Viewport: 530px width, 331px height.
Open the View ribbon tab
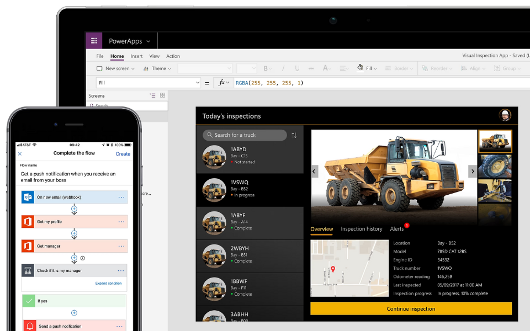(x=154, y=56)
